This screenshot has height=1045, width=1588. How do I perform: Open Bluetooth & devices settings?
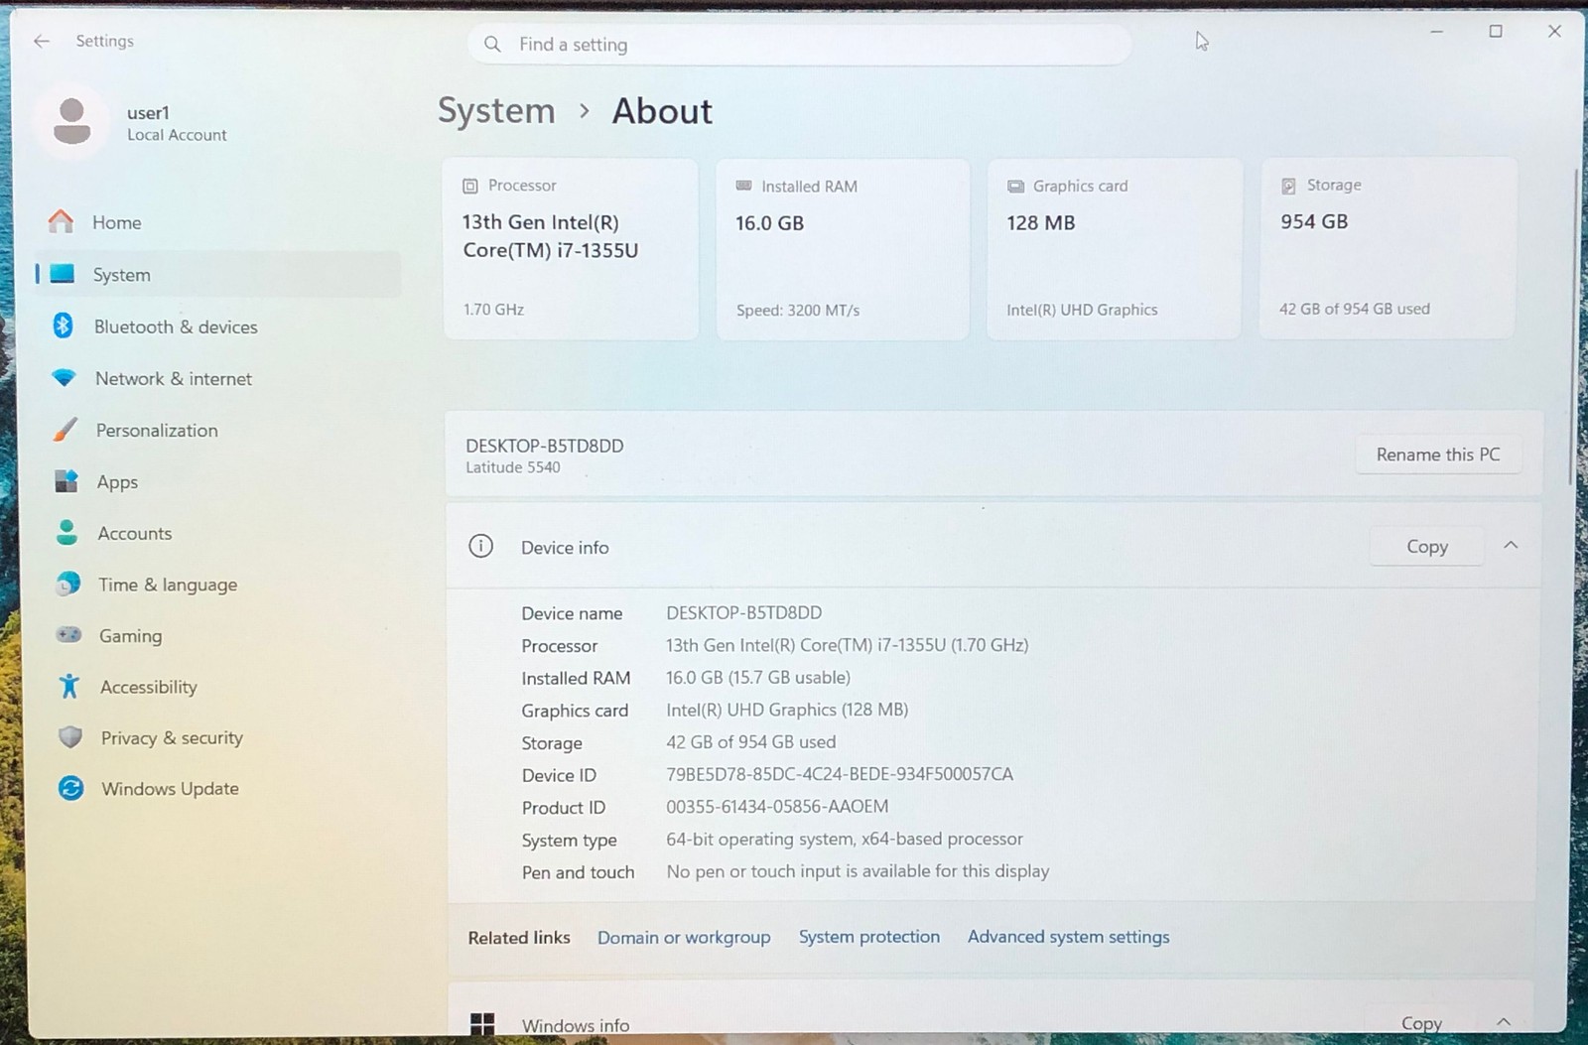[x=218, y=327]
